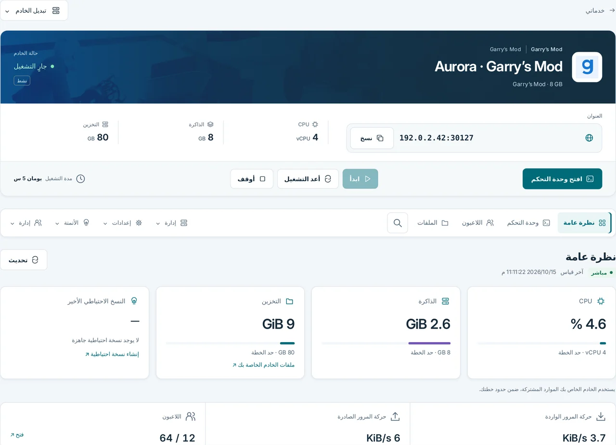Open players list via فتح link

[17, 434]
